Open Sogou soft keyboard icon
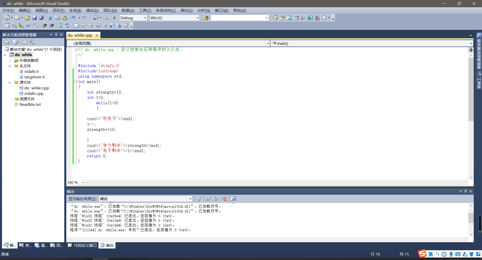This screenshot has height=260, width=482. point(458,254)
